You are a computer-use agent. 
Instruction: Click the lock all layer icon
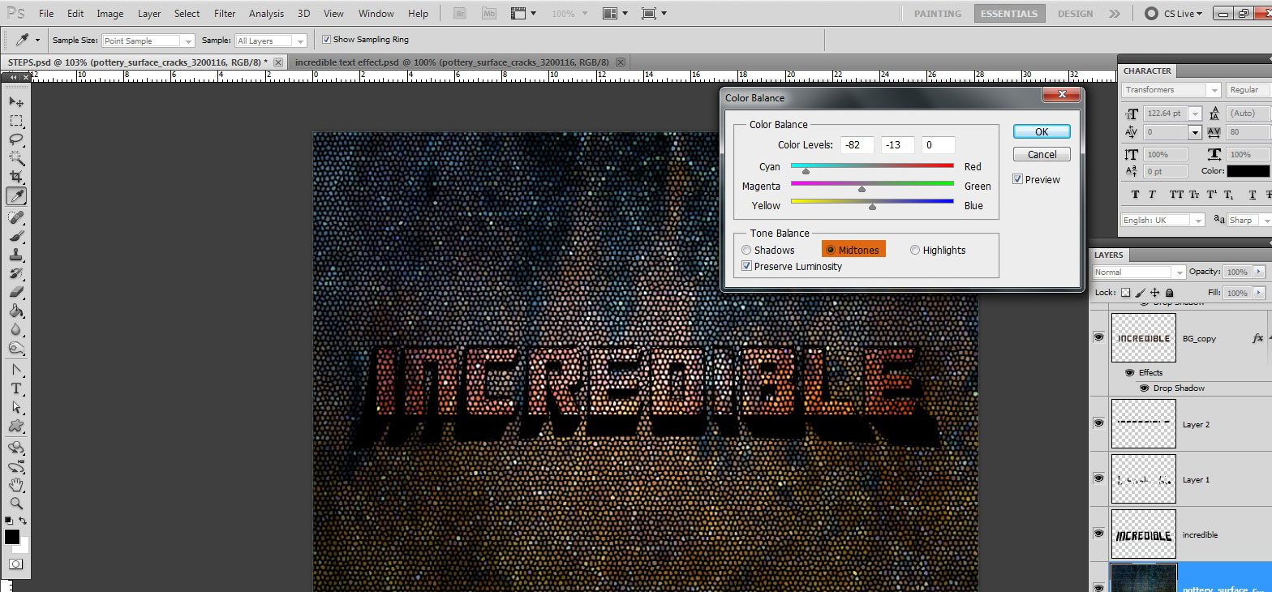tap(1169, 293)
